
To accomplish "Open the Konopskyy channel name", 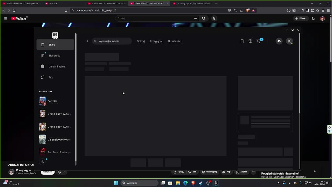I will (x=22, y=170).
